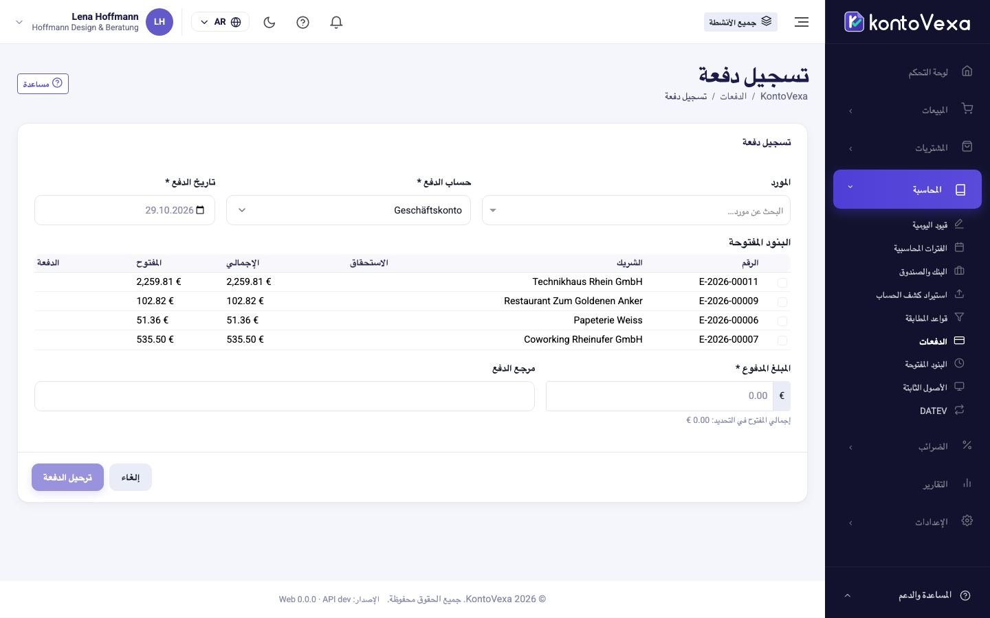Open the Geschäftskonto payment account dropdown
This screenshot has width=990, height=618.
tap(349, 210)
